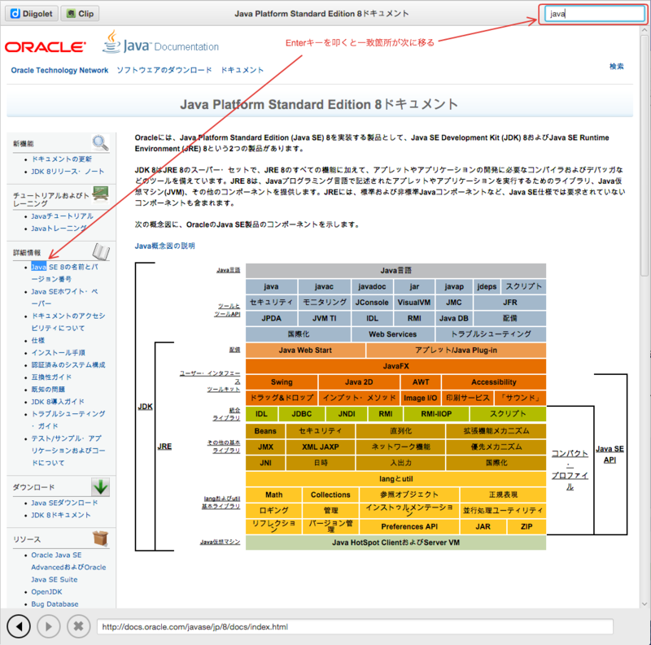The image size is (651, 645).
Task: Click the Java Web Start cell
Action: 305,351
